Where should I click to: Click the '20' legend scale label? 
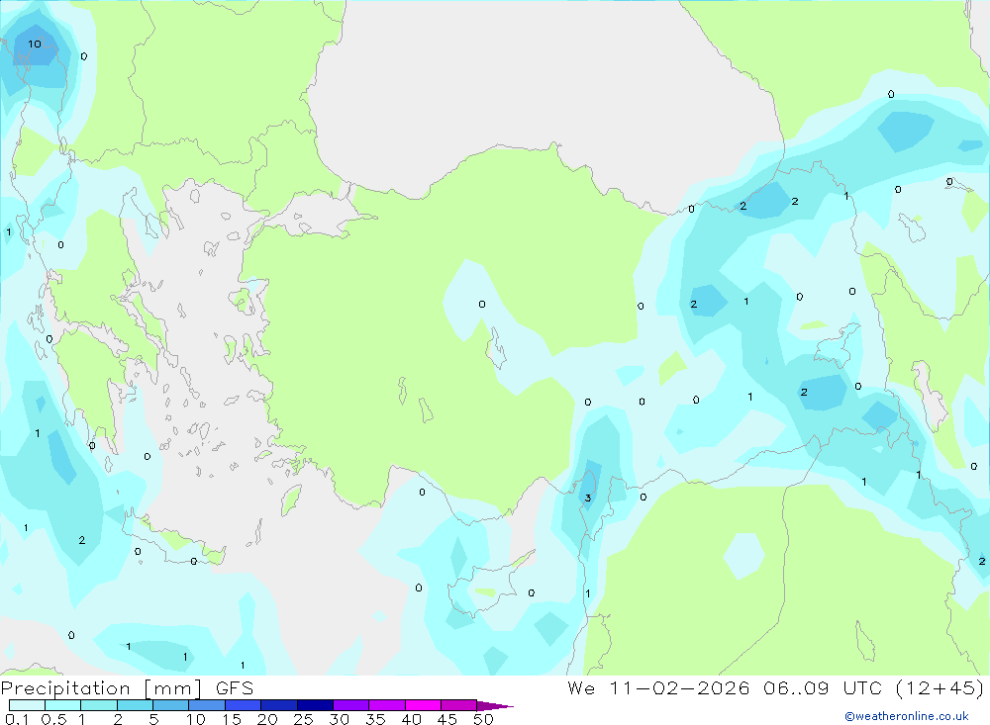267,719
